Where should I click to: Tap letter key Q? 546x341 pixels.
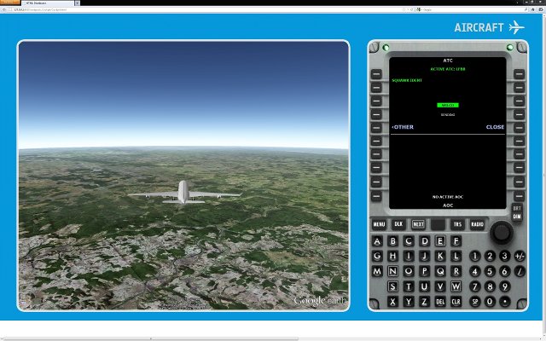[x=440, y=271]
